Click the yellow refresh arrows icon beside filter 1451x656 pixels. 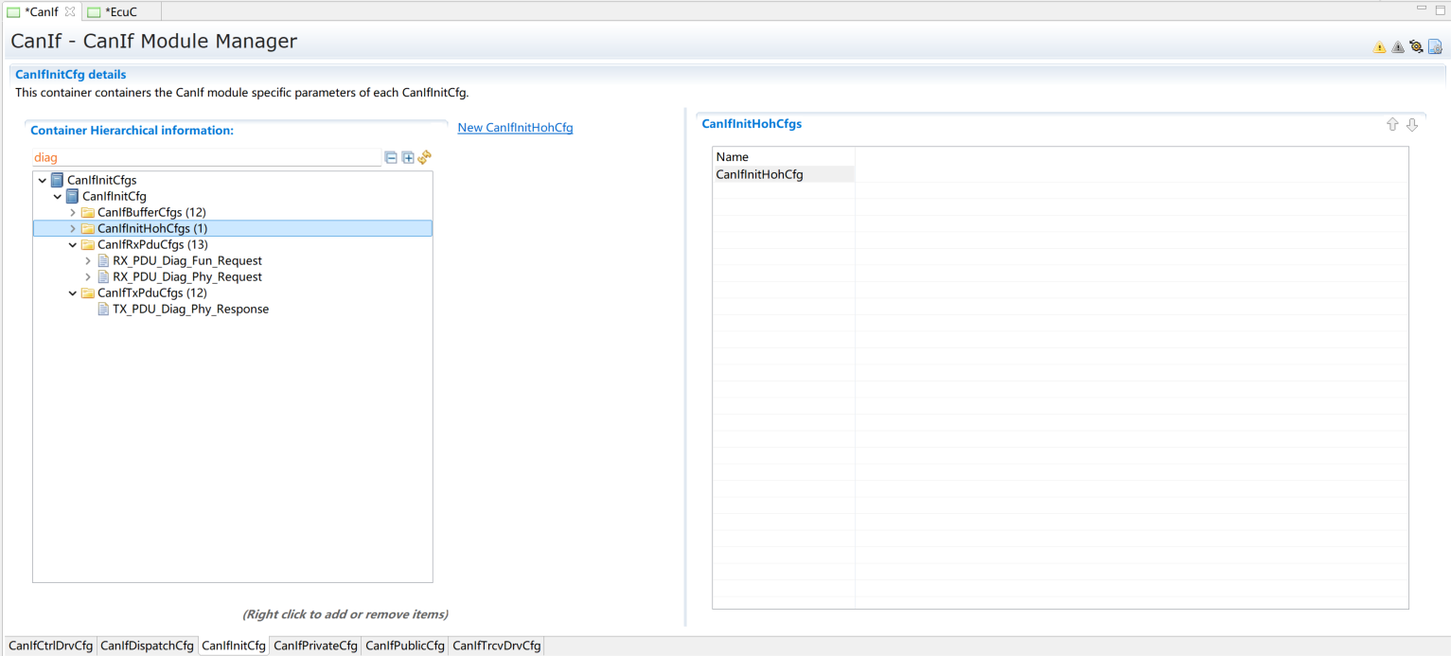425,158
